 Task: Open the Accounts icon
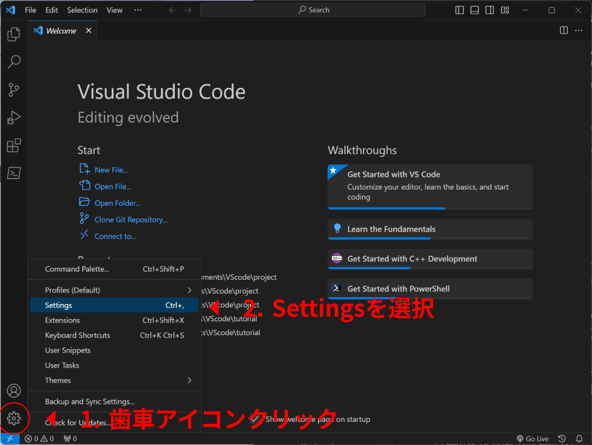(14, 391)
